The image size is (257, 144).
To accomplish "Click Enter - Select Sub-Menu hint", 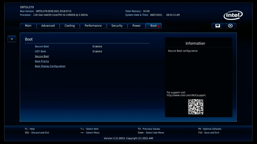I will click(151, 132).
